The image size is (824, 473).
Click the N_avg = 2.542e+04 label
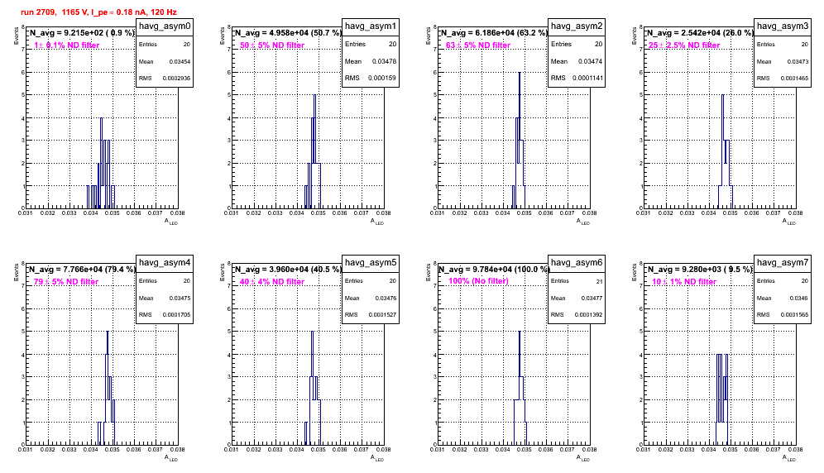700,32
